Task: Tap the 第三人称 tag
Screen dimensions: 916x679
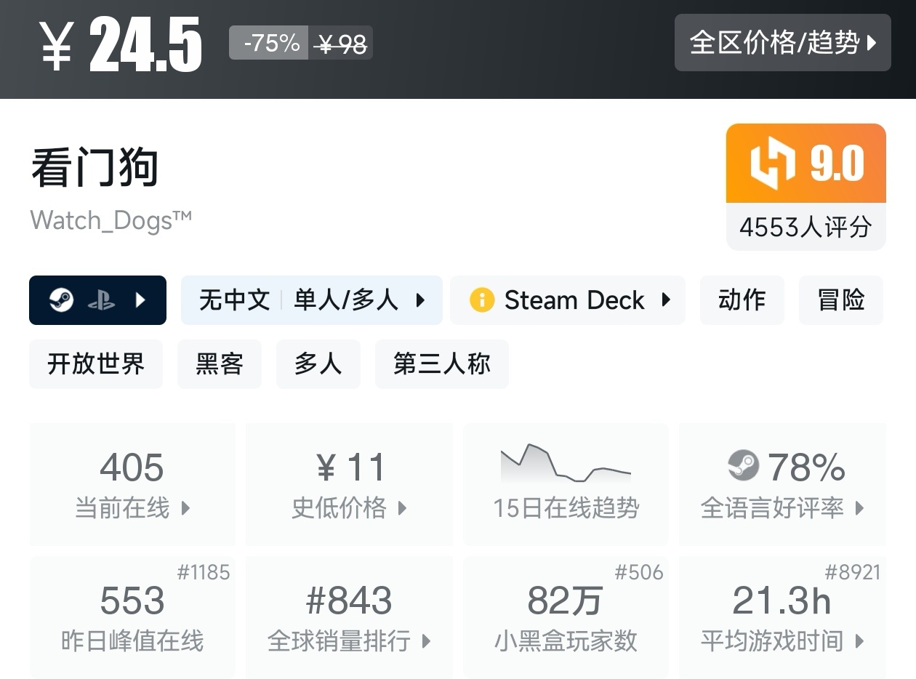Action: click(441, 363)
